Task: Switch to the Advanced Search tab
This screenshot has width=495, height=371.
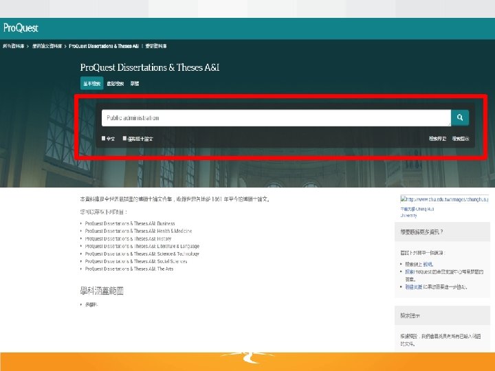Action: coord(115,83)
